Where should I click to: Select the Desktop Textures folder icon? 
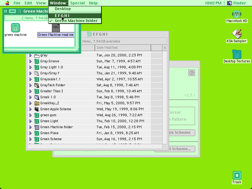coord(237,54)
